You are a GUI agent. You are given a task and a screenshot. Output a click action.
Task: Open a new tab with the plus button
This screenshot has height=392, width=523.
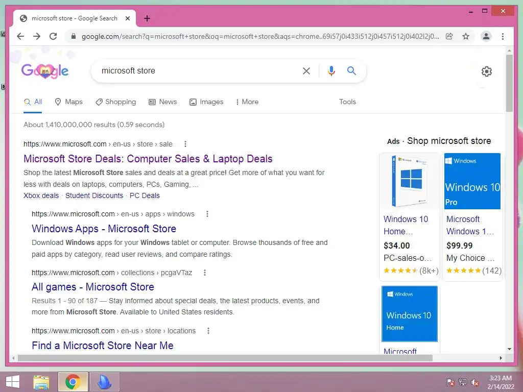[x=147, y=18]
